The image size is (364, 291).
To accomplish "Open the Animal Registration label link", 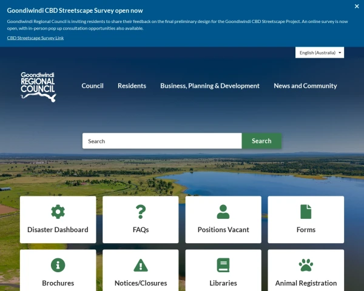I will click(306, 283).
